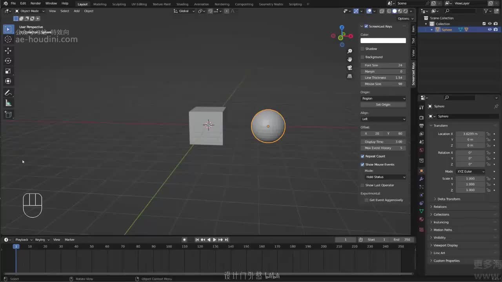Disable the Repeat Count checkbox
The width and height of the screenshot is (502, 282).
(x=362, y=156)
